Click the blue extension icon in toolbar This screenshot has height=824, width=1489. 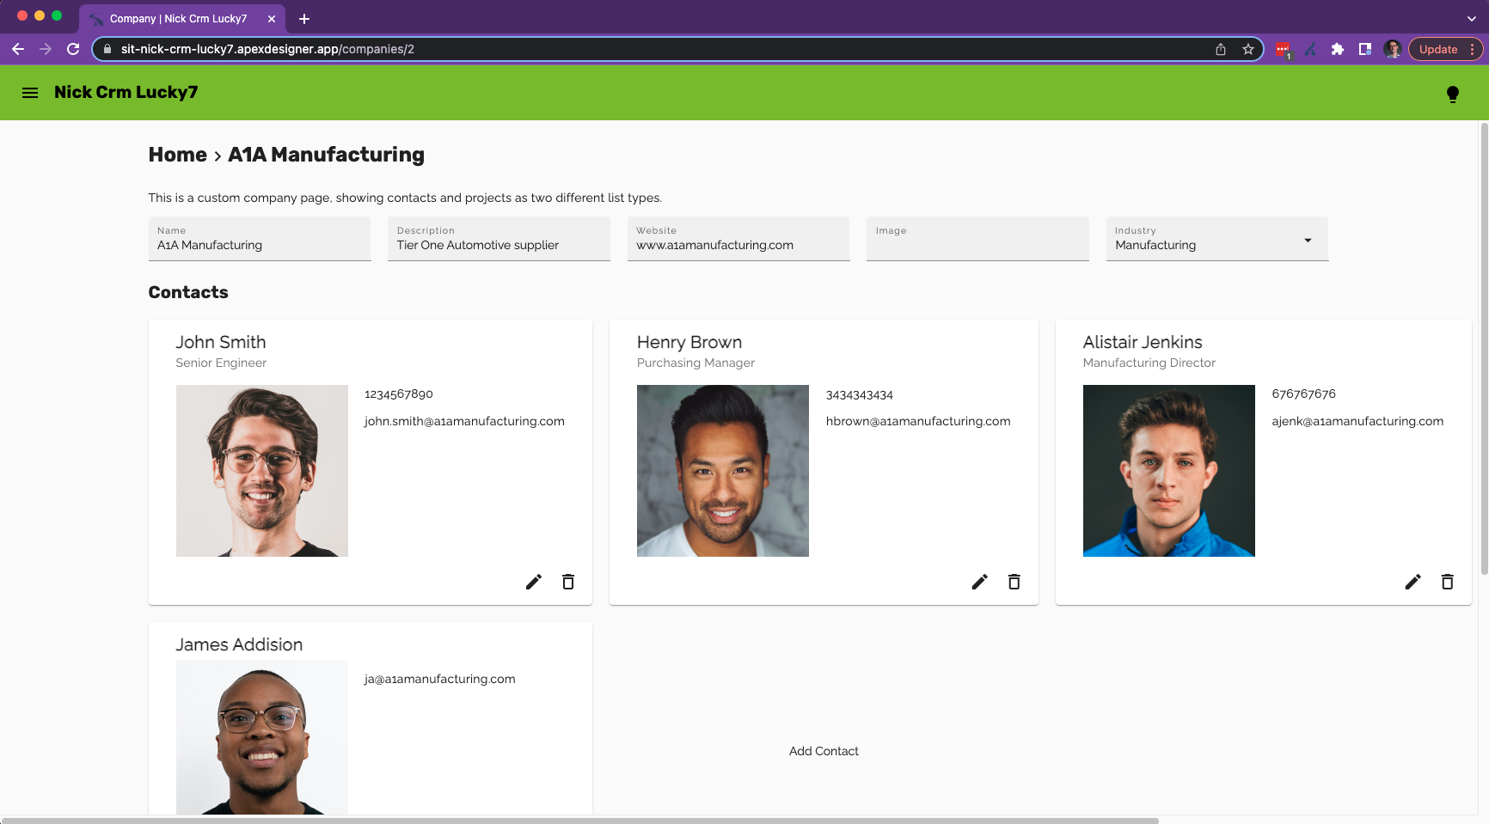pos(1310,49)
